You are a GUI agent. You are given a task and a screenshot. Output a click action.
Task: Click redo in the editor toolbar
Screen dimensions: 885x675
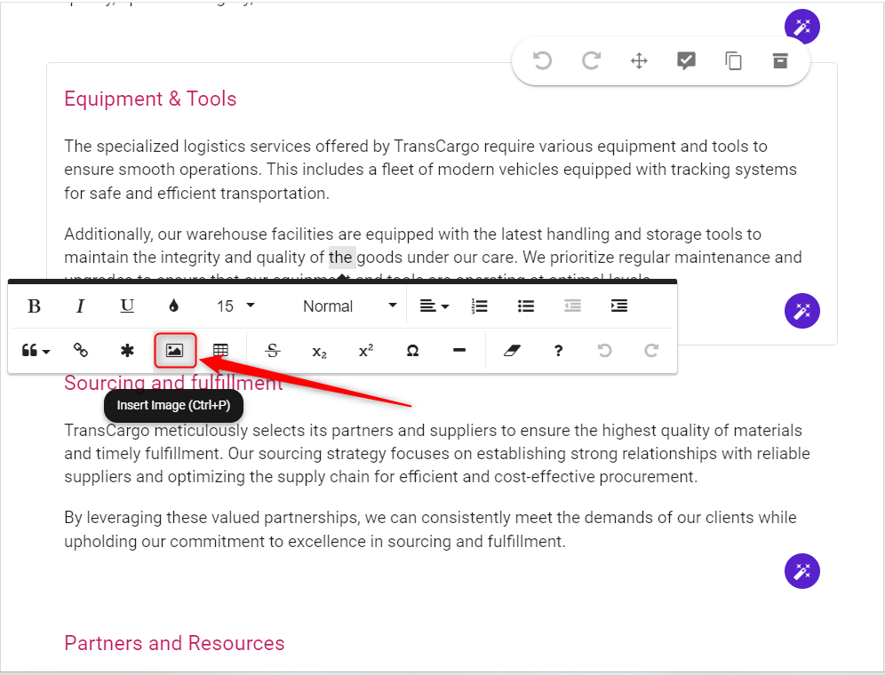pos(651,351)
